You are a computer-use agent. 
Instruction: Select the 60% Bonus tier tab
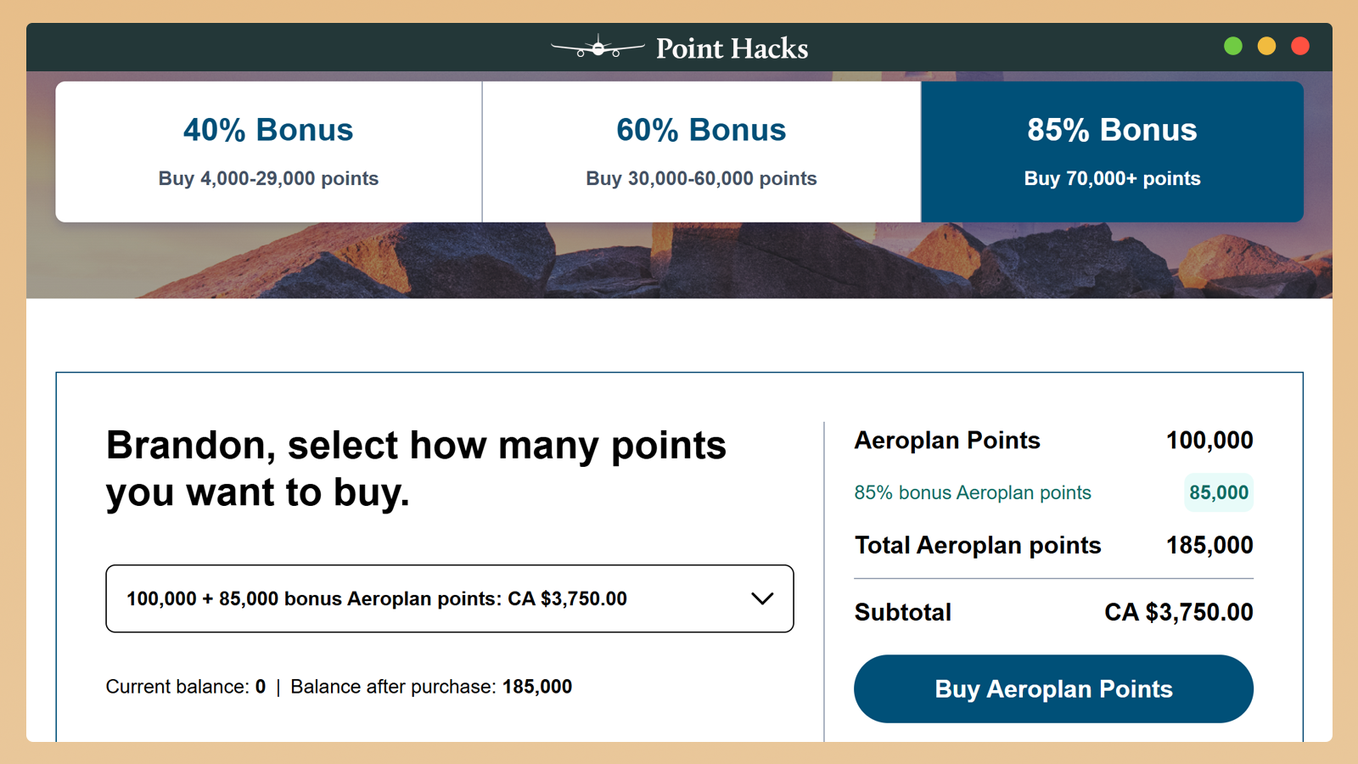[701, 152]
